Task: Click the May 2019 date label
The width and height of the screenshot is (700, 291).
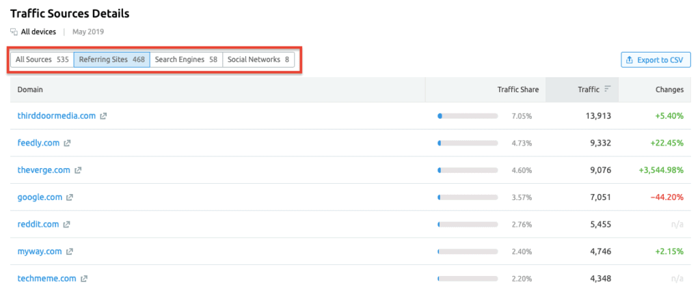Action: (88, 32)
